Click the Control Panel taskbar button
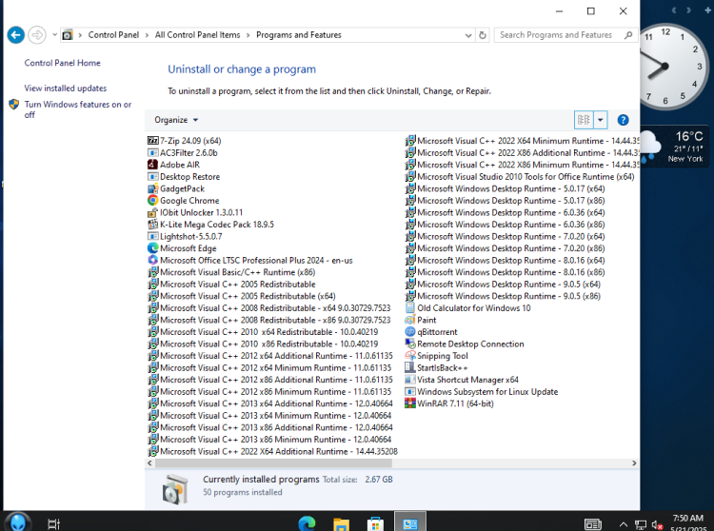Image resolution: width=714 pixels, height=531 pixels. point(410,522)
